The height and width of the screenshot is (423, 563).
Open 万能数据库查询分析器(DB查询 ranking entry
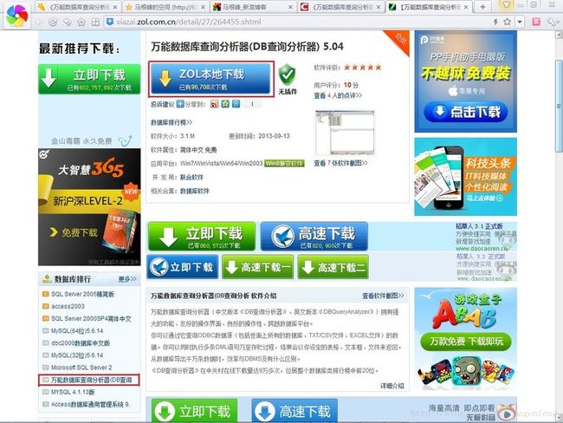click(x=91, y=381)
